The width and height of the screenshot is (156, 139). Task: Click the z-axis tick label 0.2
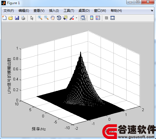tap(16, 90)
